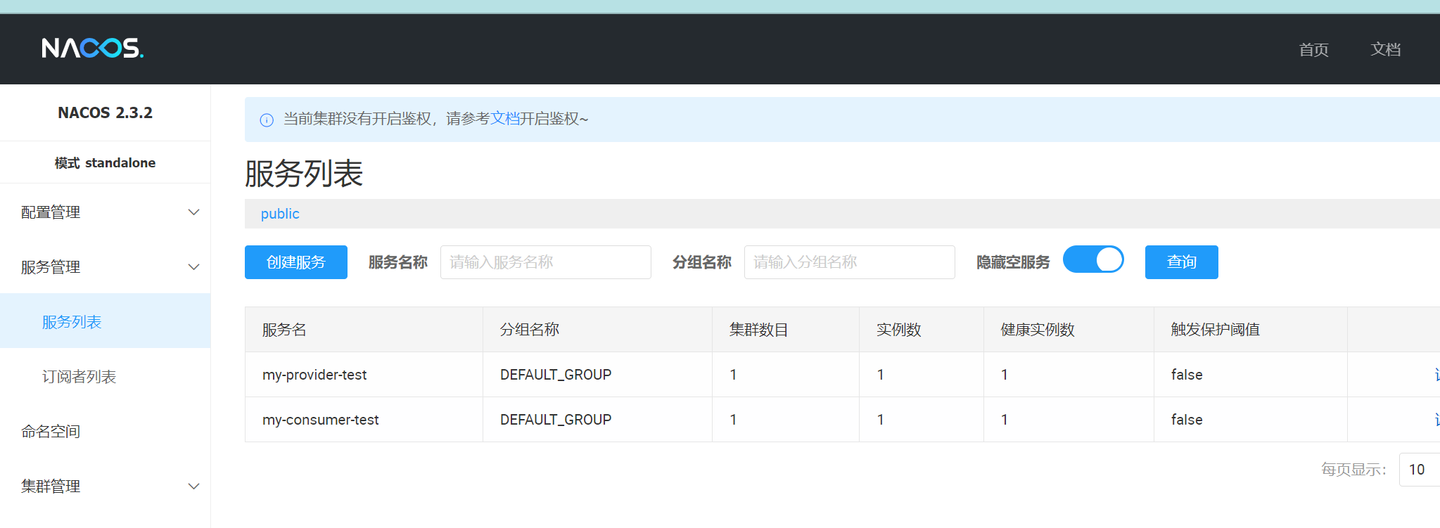Follow the 文档 link in the auth notice
This screenshot has width=1440, height=528.
[504, 118]
